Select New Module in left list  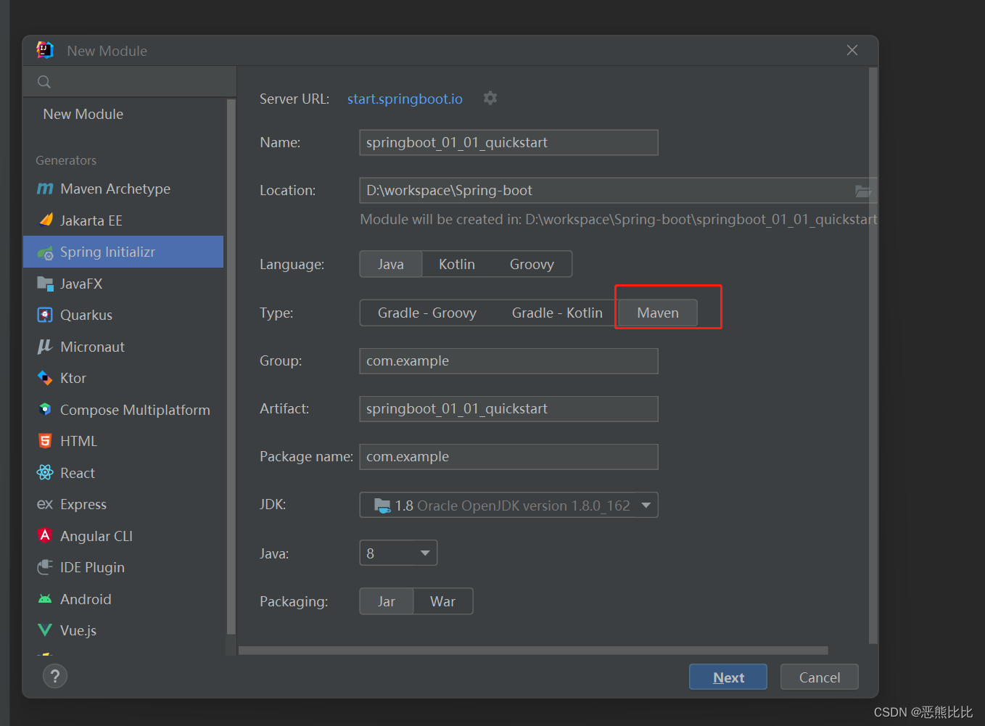(83, 114)
